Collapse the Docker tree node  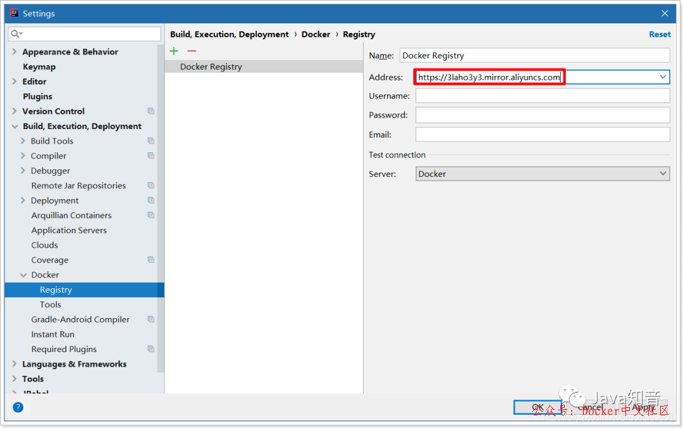(23, 275)
